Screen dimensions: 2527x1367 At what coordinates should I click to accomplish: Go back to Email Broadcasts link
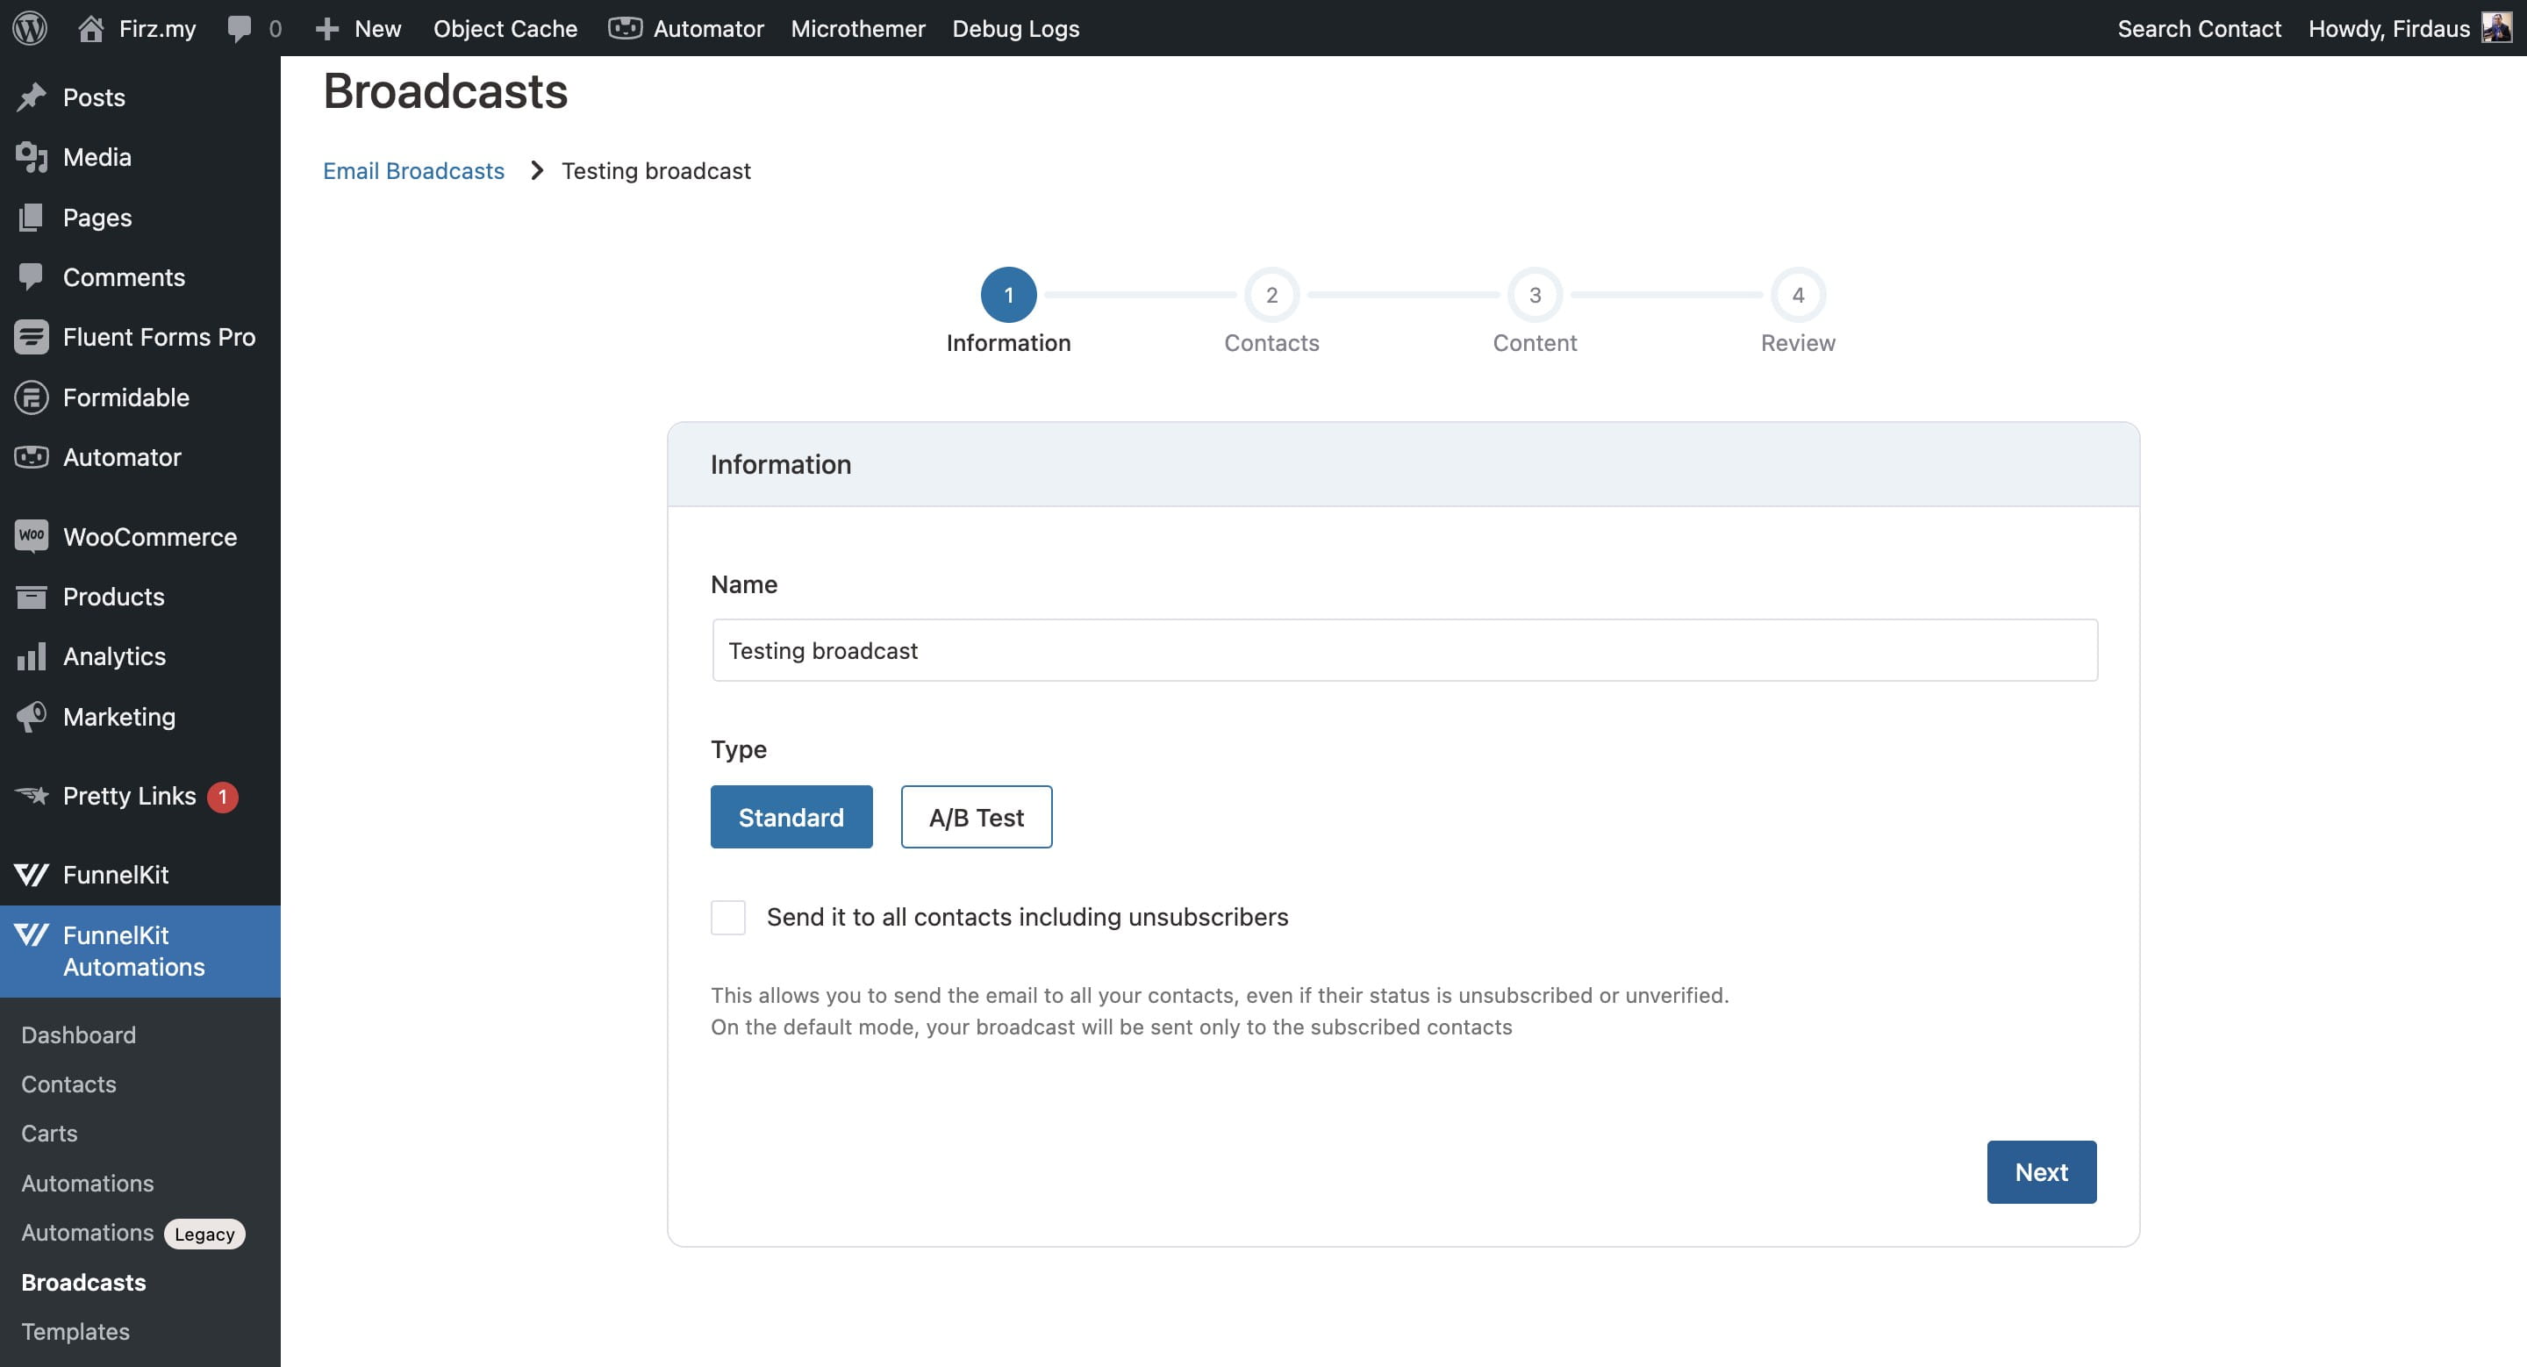pyautogui.click(x=414, y=170)
